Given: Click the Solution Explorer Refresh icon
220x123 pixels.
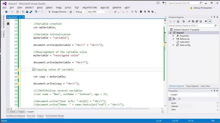Looking at the screenshot, I should [x=193, y=21].
